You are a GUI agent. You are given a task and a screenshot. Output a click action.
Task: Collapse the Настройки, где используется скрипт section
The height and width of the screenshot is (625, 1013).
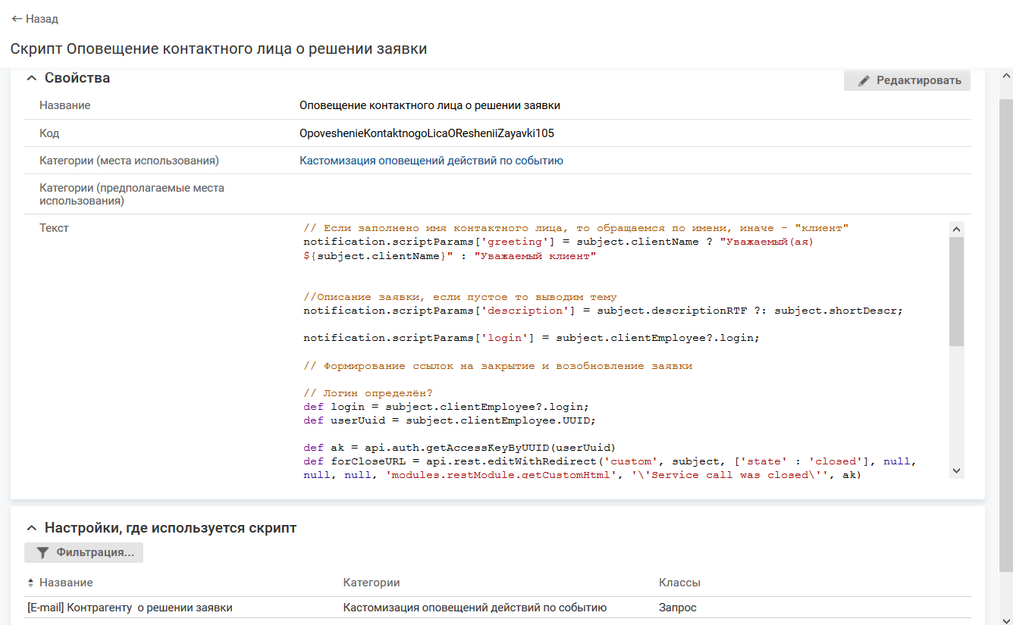tap(31, 528)
